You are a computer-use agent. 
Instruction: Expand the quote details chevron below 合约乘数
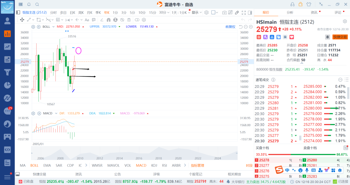pyautogui.click(x=302, y=63)
